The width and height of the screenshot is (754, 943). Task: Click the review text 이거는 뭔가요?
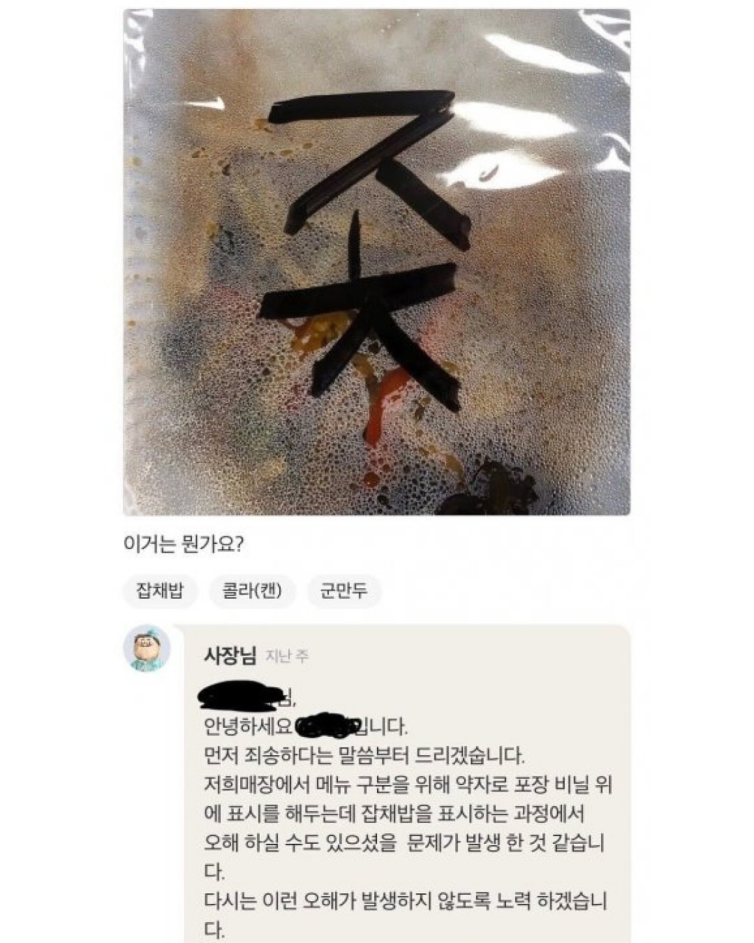pos(182,543)
